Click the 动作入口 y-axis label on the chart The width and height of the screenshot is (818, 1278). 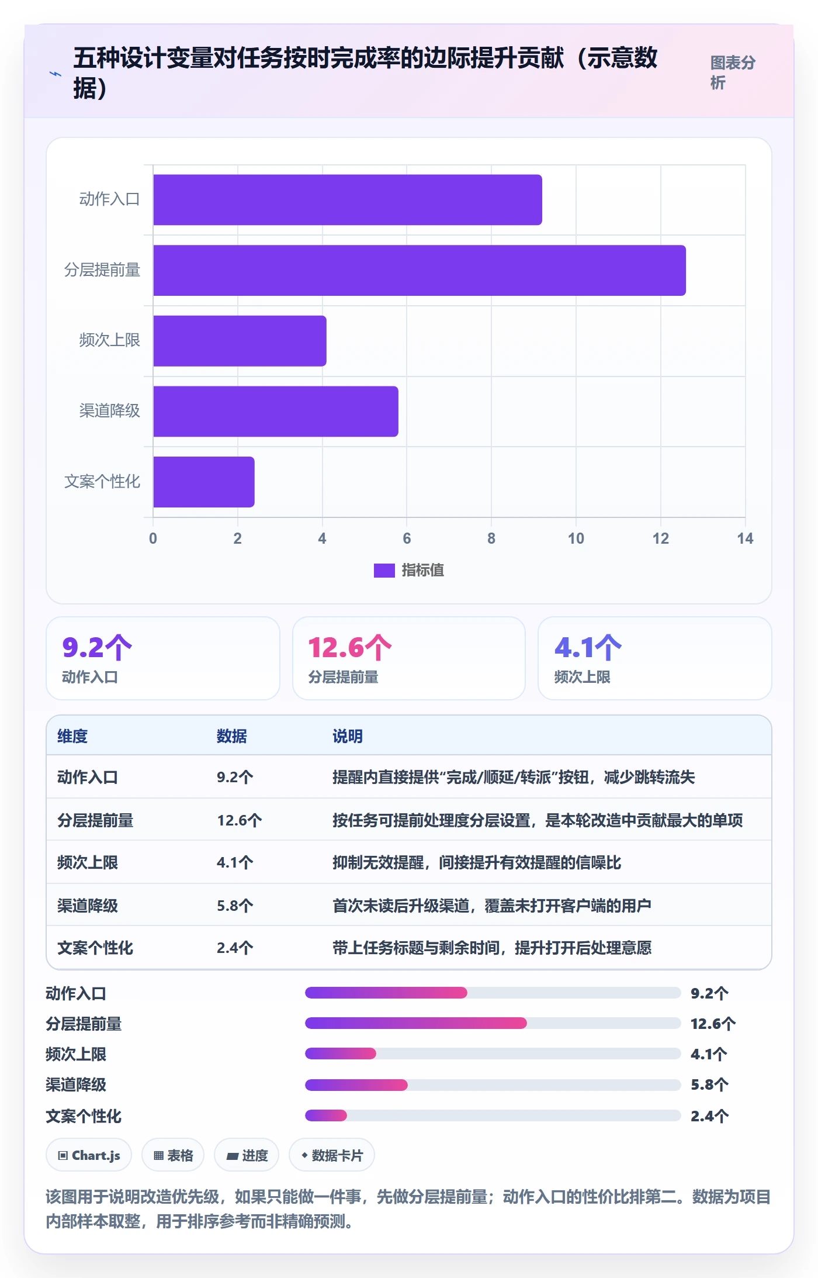(109, 199)
